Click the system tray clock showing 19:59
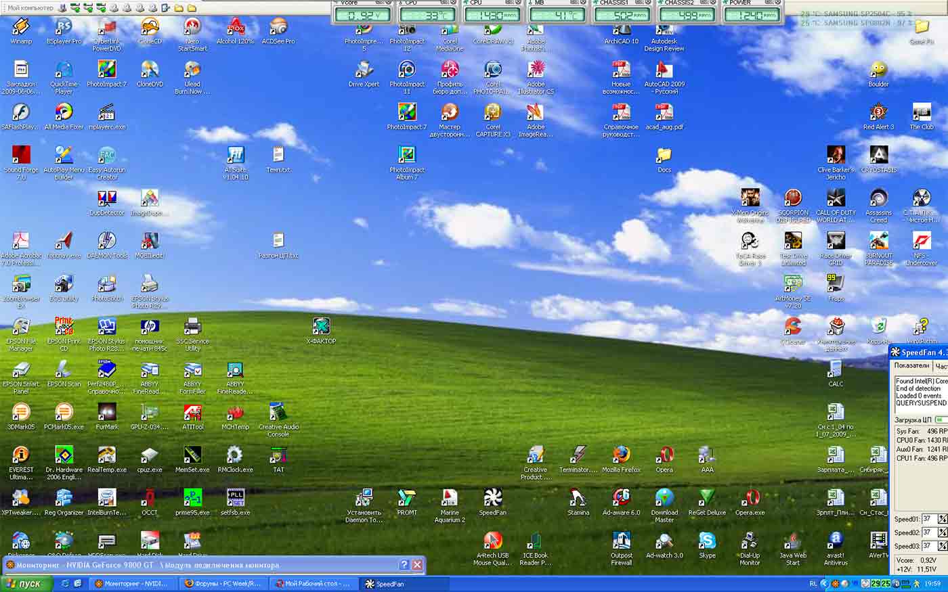This screenshot has width=948, height=592. click(932, 583)
